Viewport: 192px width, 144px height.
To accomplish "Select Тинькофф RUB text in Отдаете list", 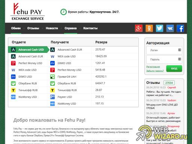I will (28, 90).
